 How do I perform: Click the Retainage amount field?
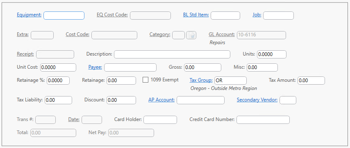pos(121,81)
